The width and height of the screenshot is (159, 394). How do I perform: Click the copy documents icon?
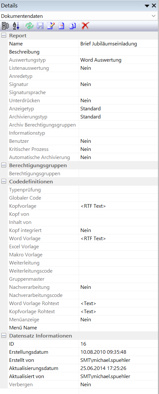point(72,26)
